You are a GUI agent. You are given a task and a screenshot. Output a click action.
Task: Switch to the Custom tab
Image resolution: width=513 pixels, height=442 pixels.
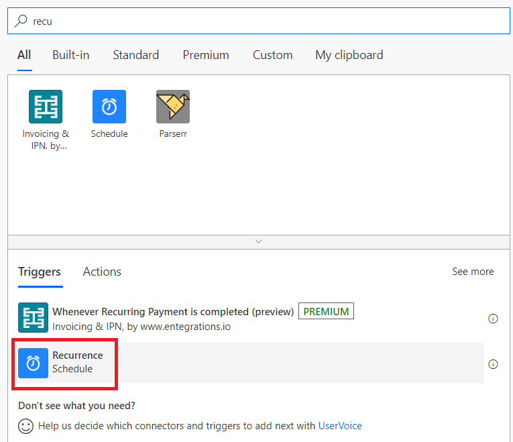point(272,55)
